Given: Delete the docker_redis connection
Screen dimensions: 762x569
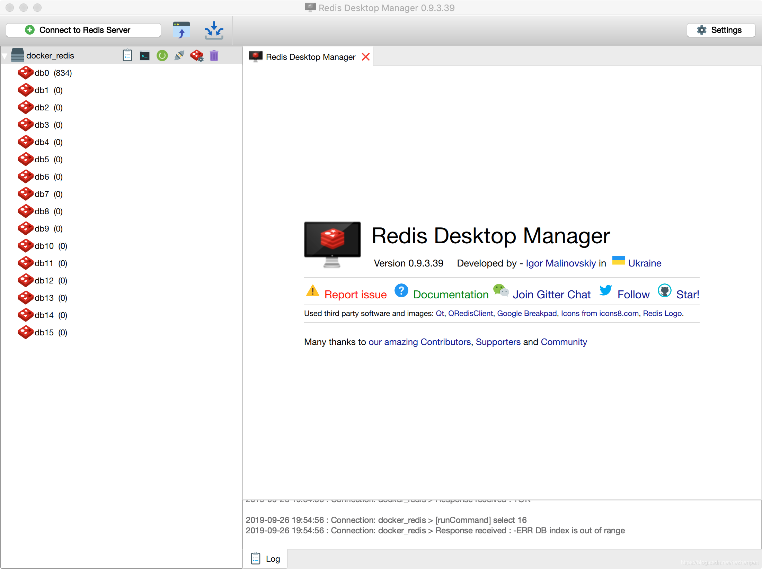Looking at the screenshot, I should [x=214, y=55].
